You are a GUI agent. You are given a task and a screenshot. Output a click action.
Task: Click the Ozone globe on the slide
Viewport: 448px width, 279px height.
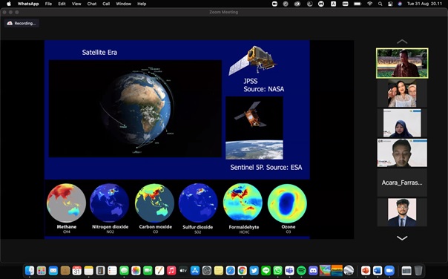pos(287,203)
